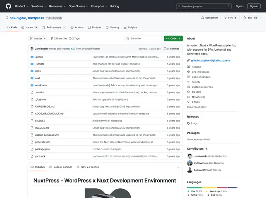Screen dimensions: 266x198
Task: Click the _scripts folder icon
Action: tap(32, 64)
